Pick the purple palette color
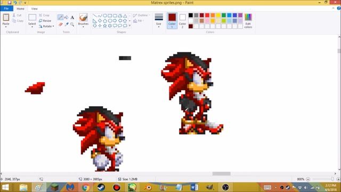The width and height of the screenshot is (341, 192). tap(240, 15)
